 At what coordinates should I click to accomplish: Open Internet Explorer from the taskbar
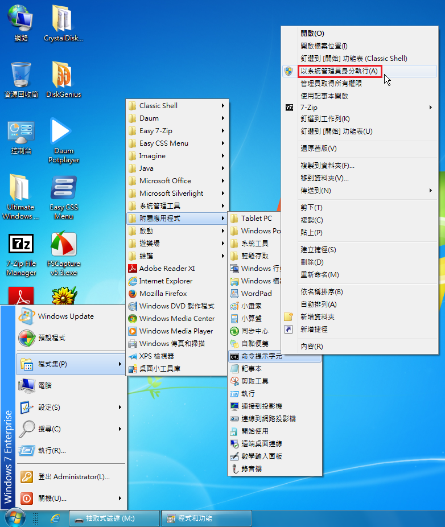[x=55, y=518]
